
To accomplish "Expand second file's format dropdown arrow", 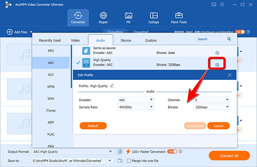I will (x=241, y=86).
